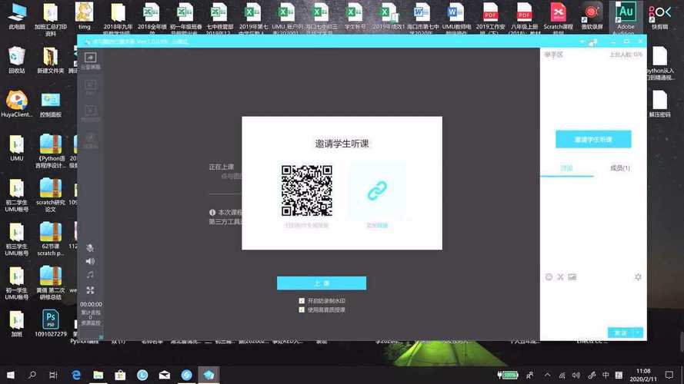Click the blue 上课 start class button
684x384 pixels.
tap(322, 283)
